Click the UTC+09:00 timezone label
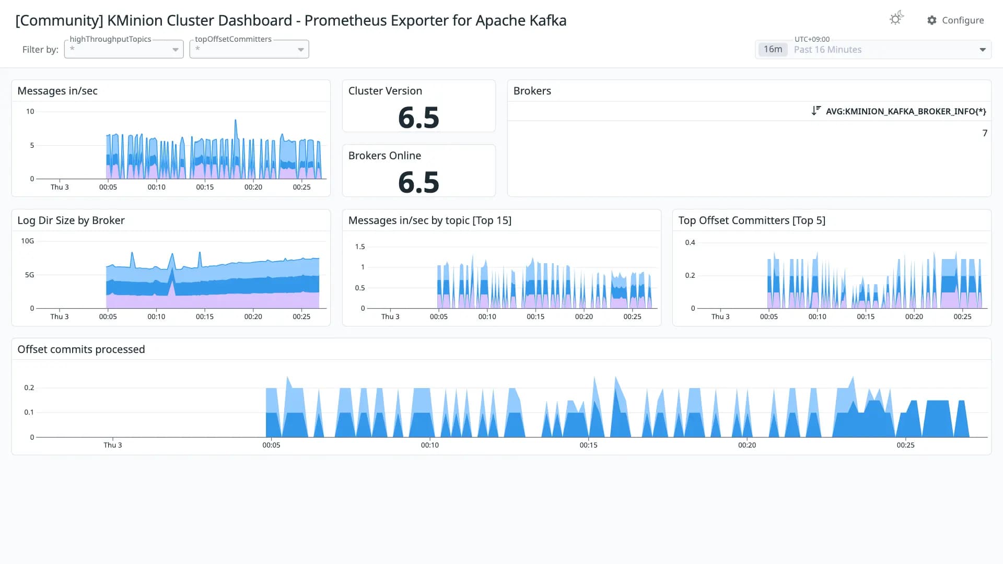 coord(812,39)
